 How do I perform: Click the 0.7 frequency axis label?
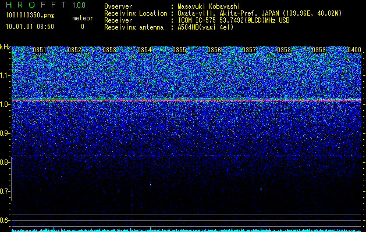(5, 191)
